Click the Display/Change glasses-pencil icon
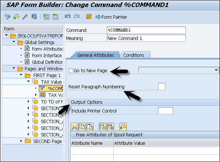 point(7,16)
